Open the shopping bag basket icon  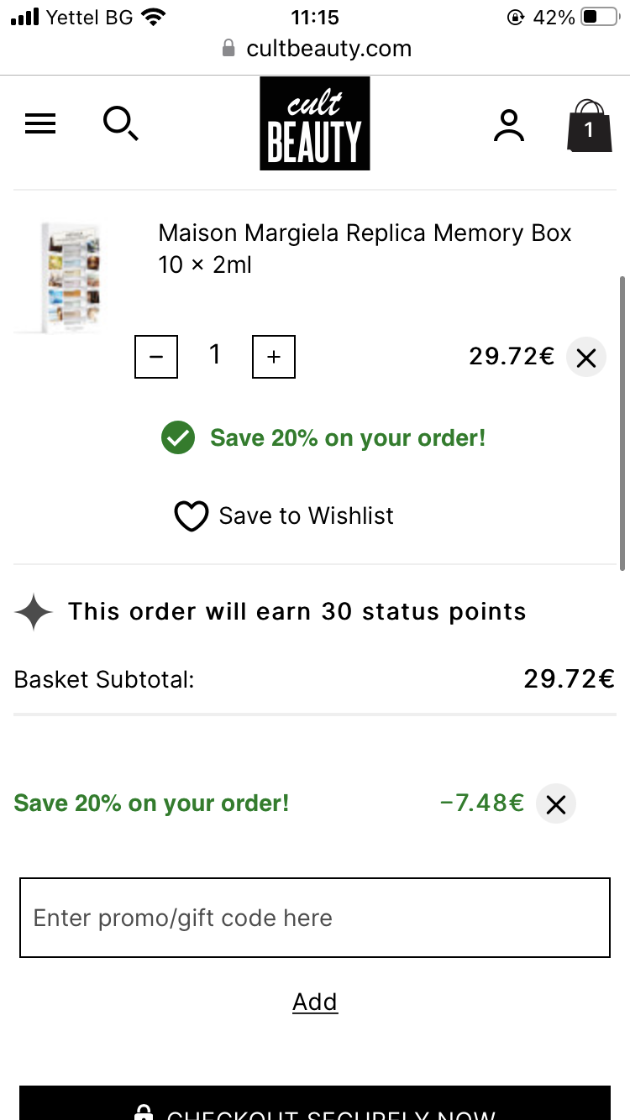tap(589, 127)
